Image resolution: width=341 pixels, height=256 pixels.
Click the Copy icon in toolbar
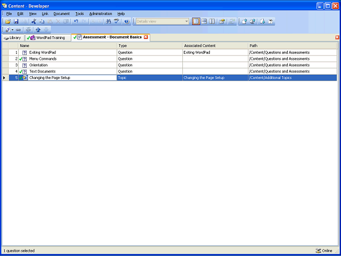(42, 21)
